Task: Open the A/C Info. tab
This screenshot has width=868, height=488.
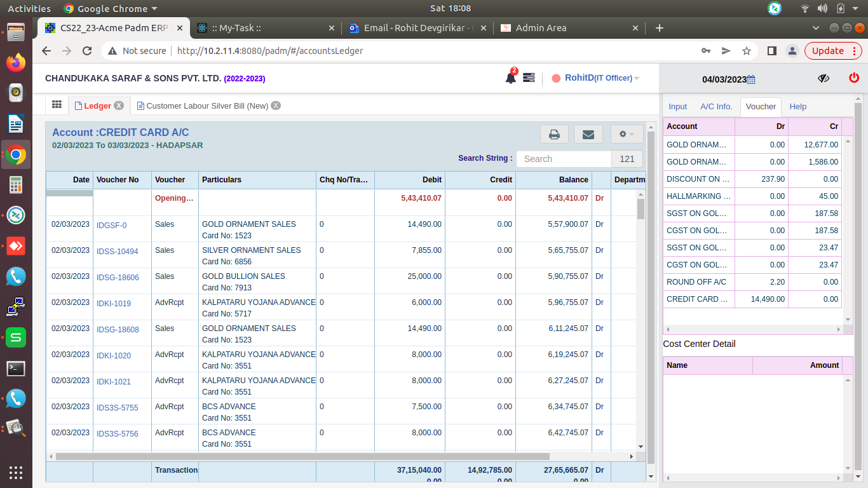Action: tap(716, 107)
